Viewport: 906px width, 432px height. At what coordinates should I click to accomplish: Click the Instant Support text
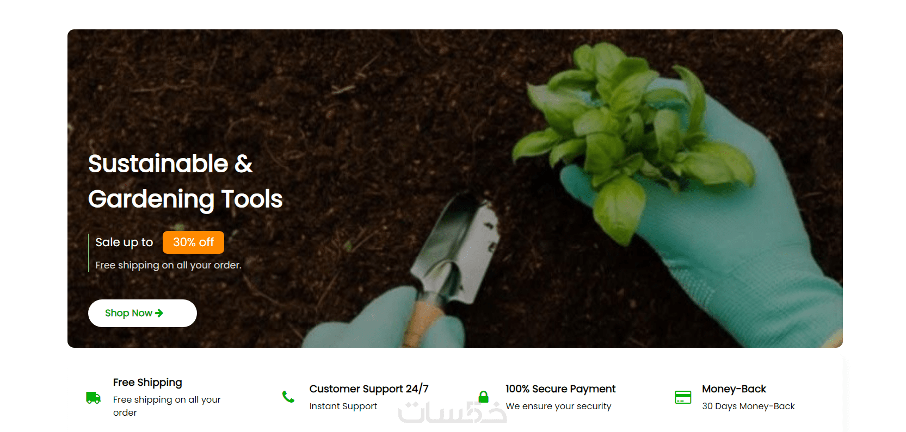pos(343,406)
